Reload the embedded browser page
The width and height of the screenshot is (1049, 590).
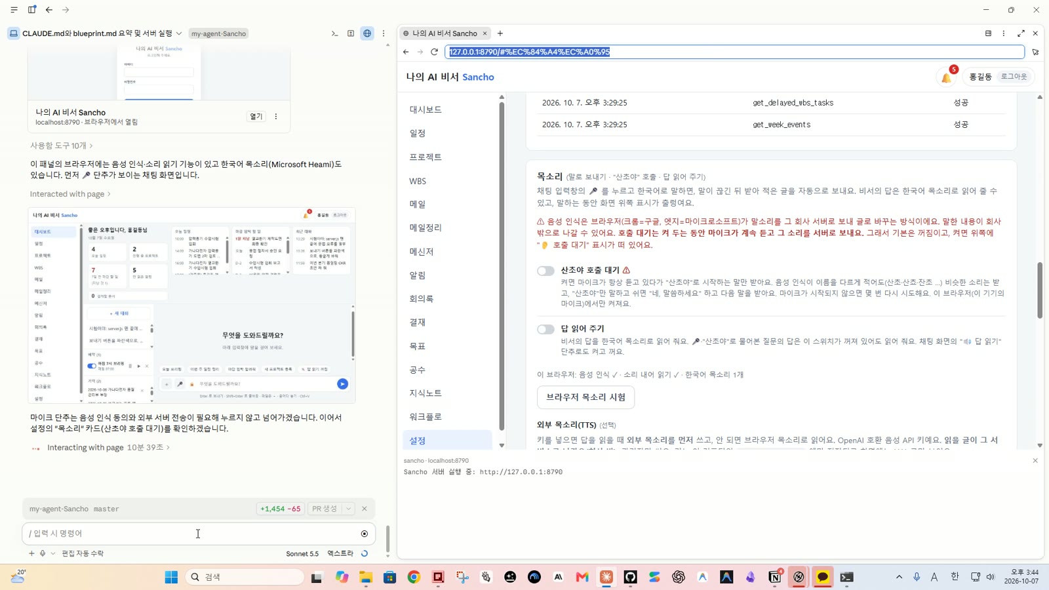[434, 52]
